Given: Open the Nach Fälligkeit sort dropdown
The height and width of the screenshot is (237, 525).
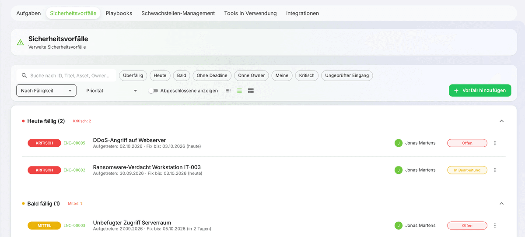Looking at the screenshot, I should point(46,91).
